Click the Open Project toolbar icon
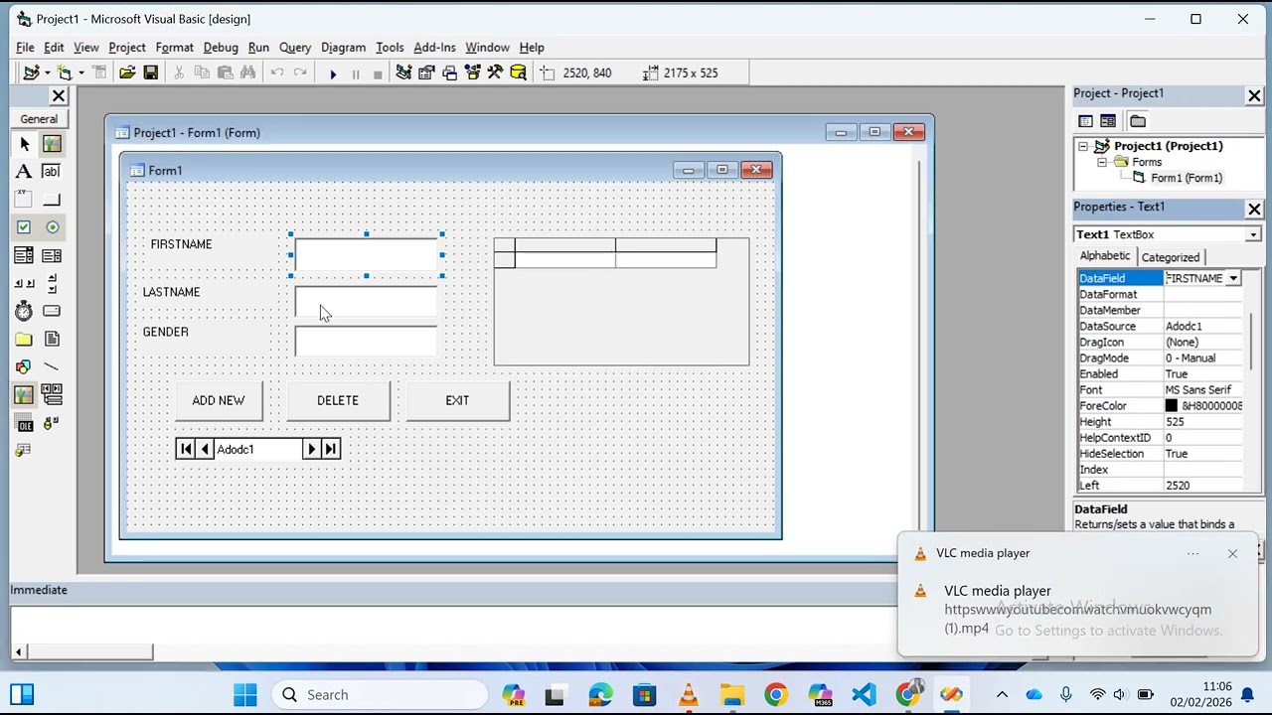This screenshot has width=1272, height=715. point(127,72)
